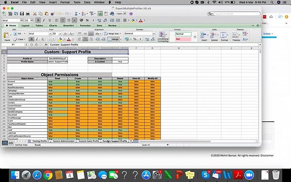Click the Spotlight search icon in menu bar
This screenshot has width=291, height=182.
(x=272, y=2)
